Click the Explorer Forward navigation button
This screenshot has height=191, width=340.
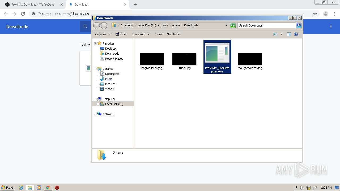click(104, 25)
